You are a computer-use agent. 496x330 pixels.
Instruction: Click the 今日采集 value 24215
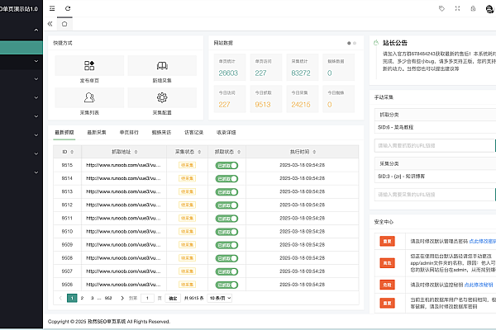[301, 105]
